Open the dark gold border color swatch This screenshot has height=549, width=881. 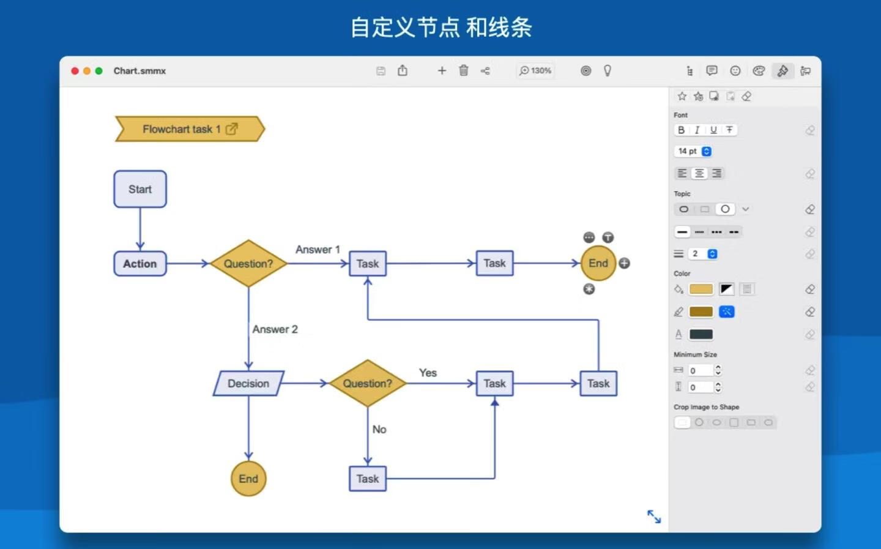click(701, 312)
